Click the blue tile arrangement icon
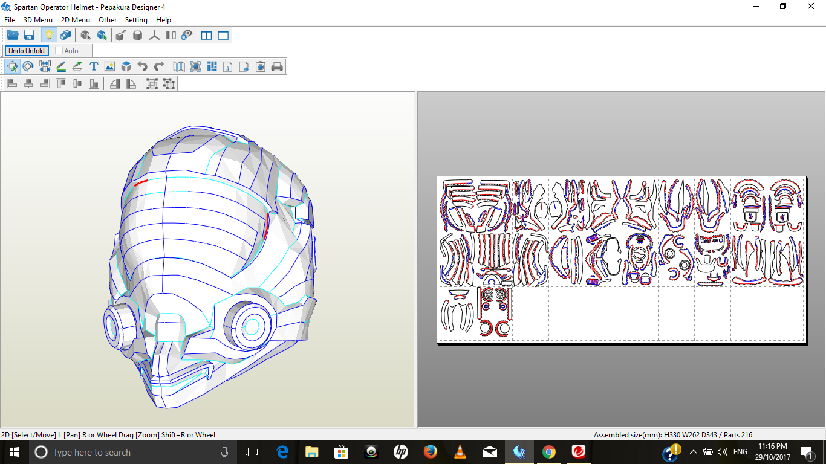 (212, 66)
